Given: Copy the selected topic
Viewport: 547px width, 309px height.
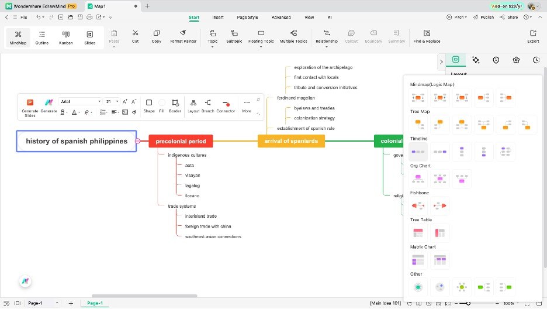Looking at the screenshot, I should click(156, 36).
